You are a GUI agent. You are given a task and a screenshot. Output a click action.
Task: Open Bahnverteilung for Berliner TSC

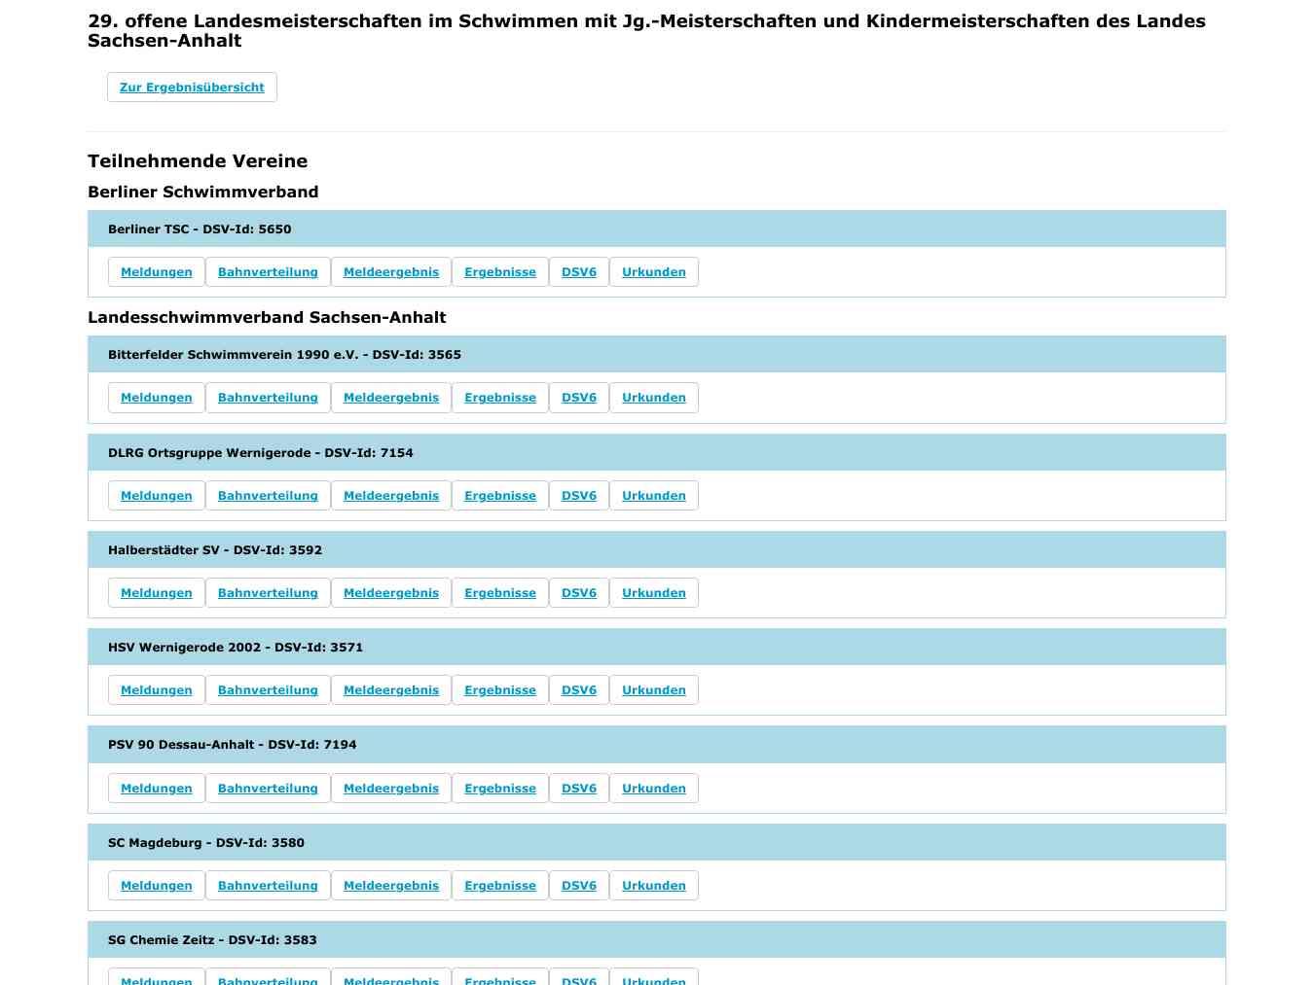click(268, 271)
